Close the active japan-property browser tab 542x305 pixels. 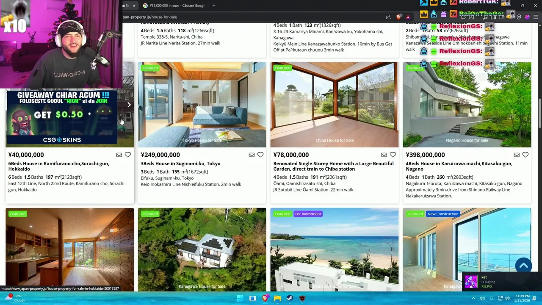(x=134, y=6)
